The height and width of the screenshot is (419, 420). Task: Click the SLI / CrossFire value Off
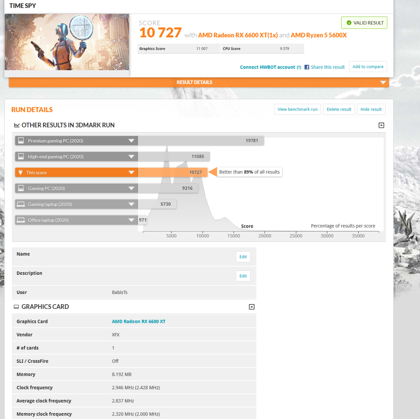[x=115, y=361]
